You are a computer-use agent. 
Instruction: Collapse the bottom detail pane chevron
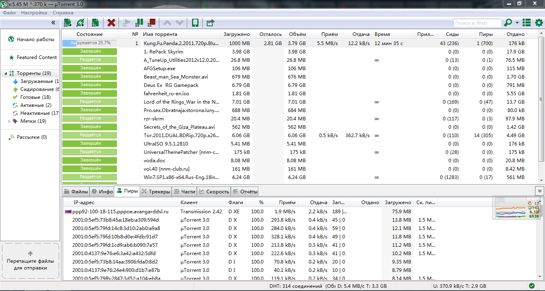point(539,191)
